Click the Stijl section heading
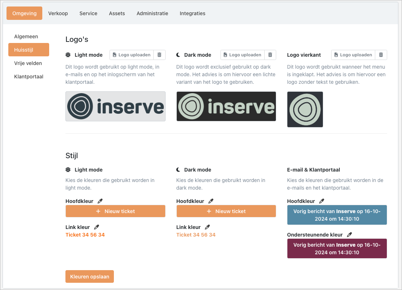 click(72, 156)
